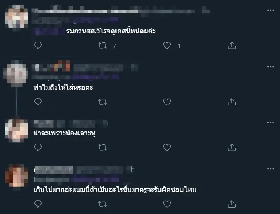Like the tweet 'ทำไมถึงให้ใส่หรอคะ'
This screenshot has height=214, width=280.
[x=167, y=102]
